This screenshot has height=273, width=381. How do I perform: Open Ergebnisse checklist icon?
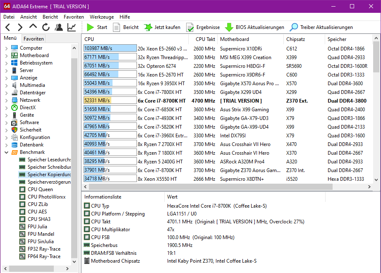pos(190,27)
